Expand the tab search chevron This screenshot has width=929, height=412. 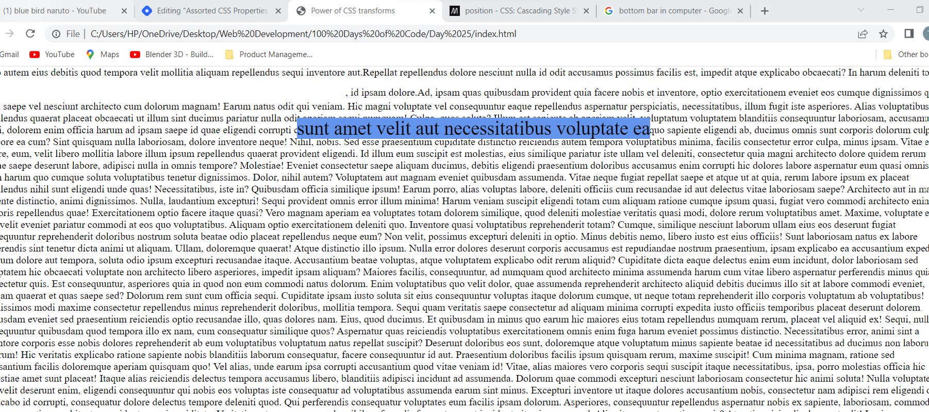coord(861,10)
